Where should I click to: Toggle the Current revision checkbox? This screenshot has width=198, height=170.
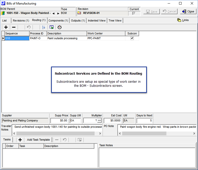(134, 13)
